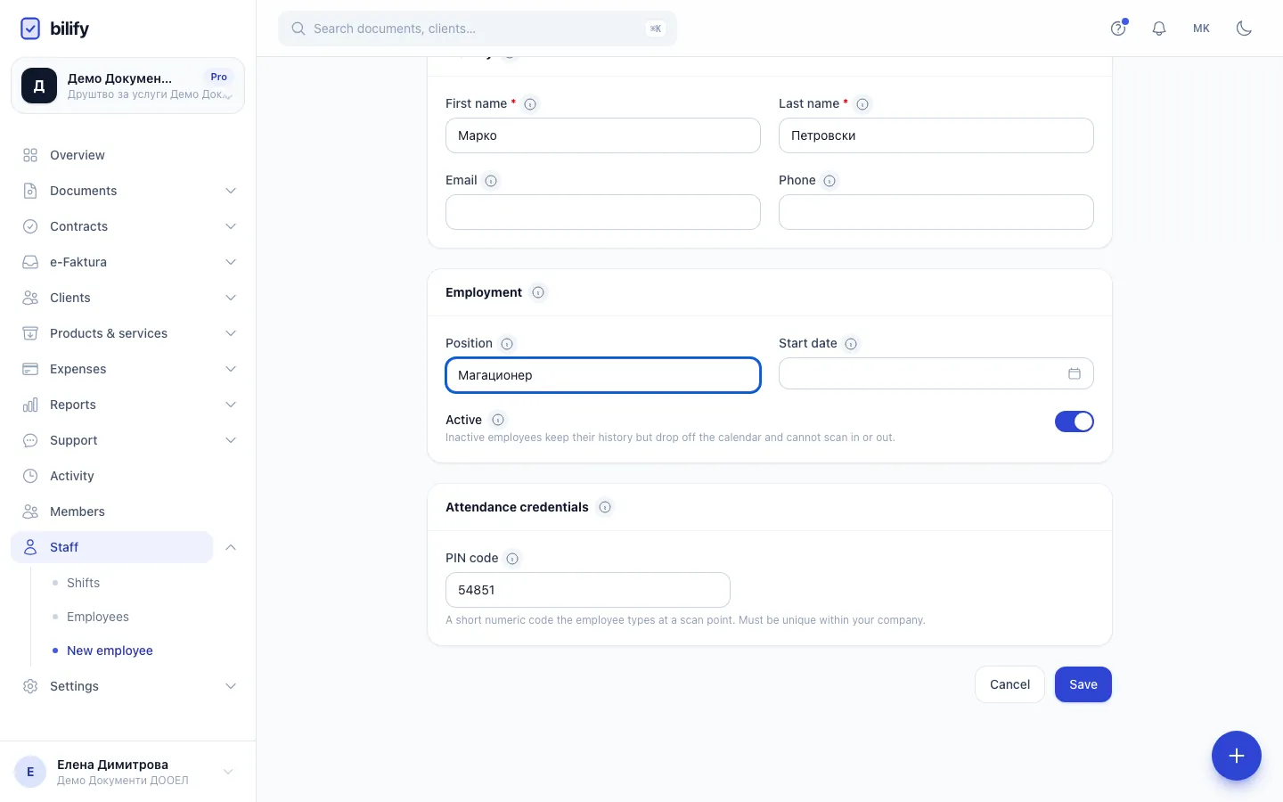Click the Phone info icon
This screenshot has width=1283, height=802.
pos(829,181)
